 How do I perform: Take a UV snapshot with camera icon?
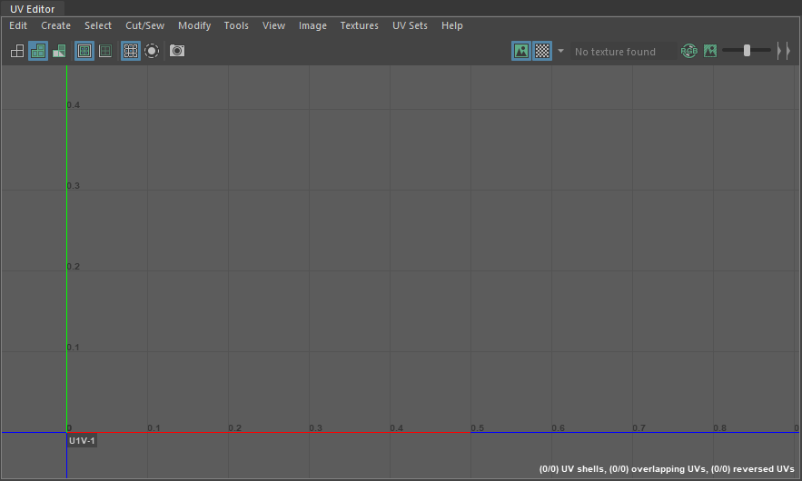point(177,52)
